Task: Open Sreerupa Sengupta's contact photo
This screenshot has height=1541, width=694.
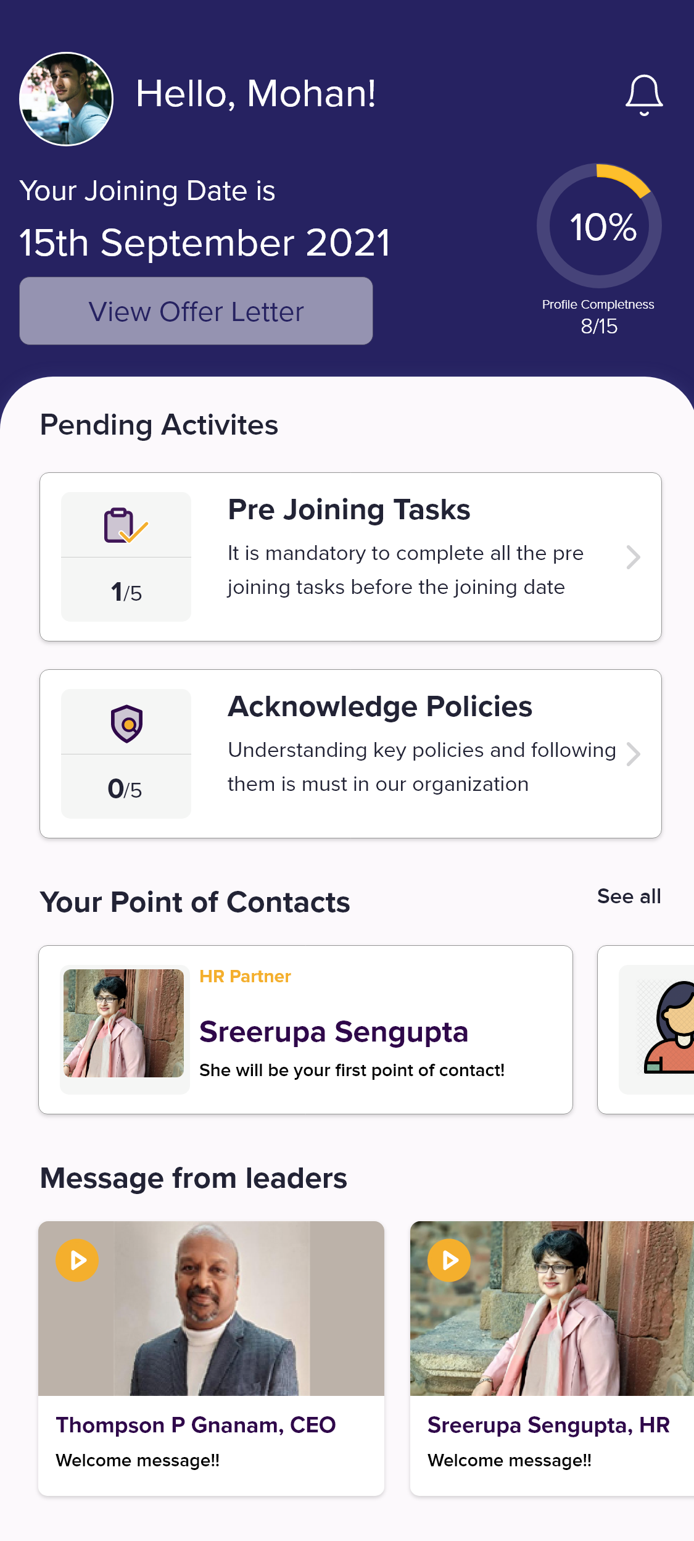Action: pyautogui.click(x=124, y=1023)
